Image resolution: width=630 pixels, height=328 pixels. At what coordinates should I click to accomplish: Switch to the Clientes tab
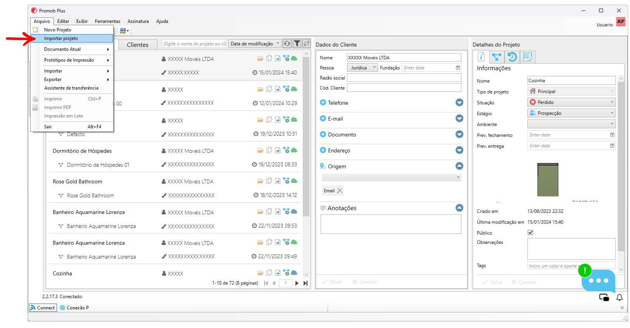point(138,45)
